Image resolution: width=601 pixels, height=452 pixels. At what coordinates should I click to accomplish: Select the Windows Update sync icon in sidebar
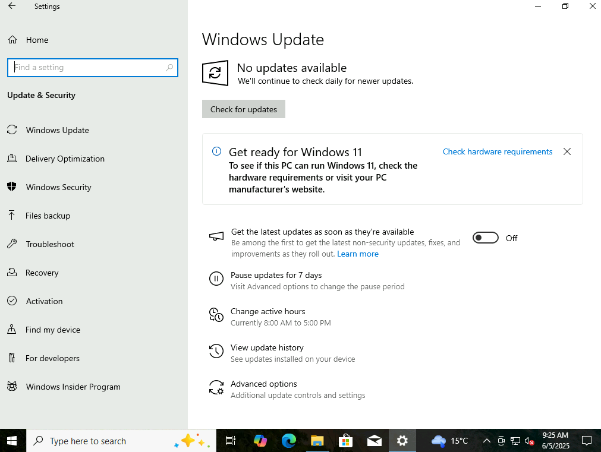click(12, 130)
